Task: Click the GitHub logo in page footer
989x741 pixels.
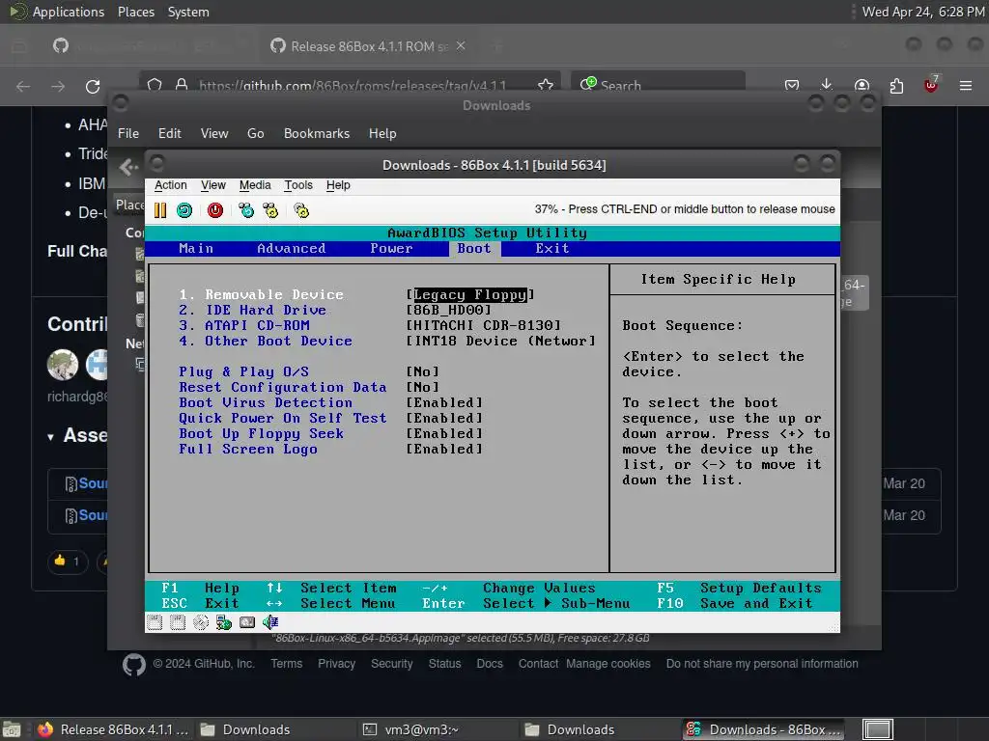Action: [x=133, y=665]
